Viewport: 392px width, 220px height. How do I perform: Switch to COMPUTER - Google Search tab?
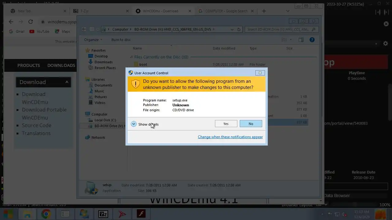226,11
